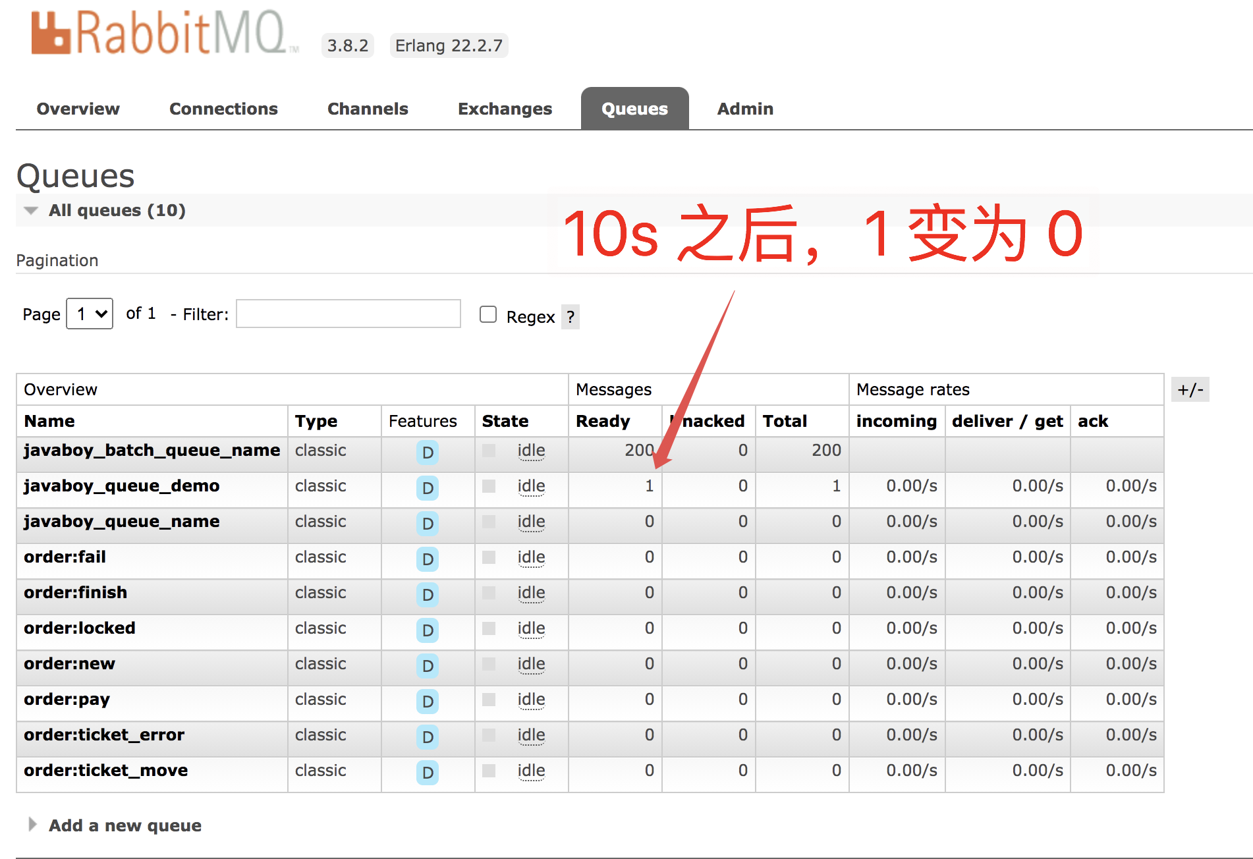Open the Page number dropdown
1253x859 pixels.
[89, 314]
